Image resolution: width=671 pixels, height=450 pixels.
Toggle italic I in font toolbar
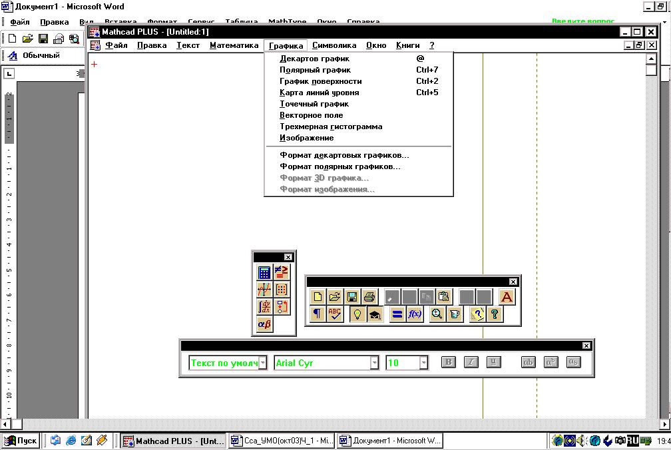click(471, 362)
